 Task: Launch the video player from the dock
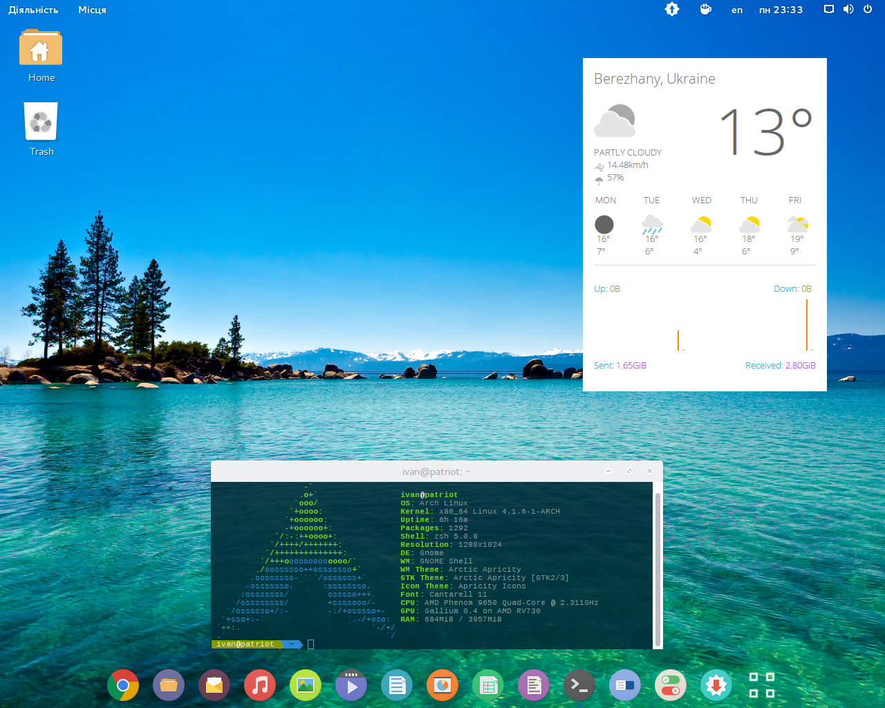(x=351, y=685)
